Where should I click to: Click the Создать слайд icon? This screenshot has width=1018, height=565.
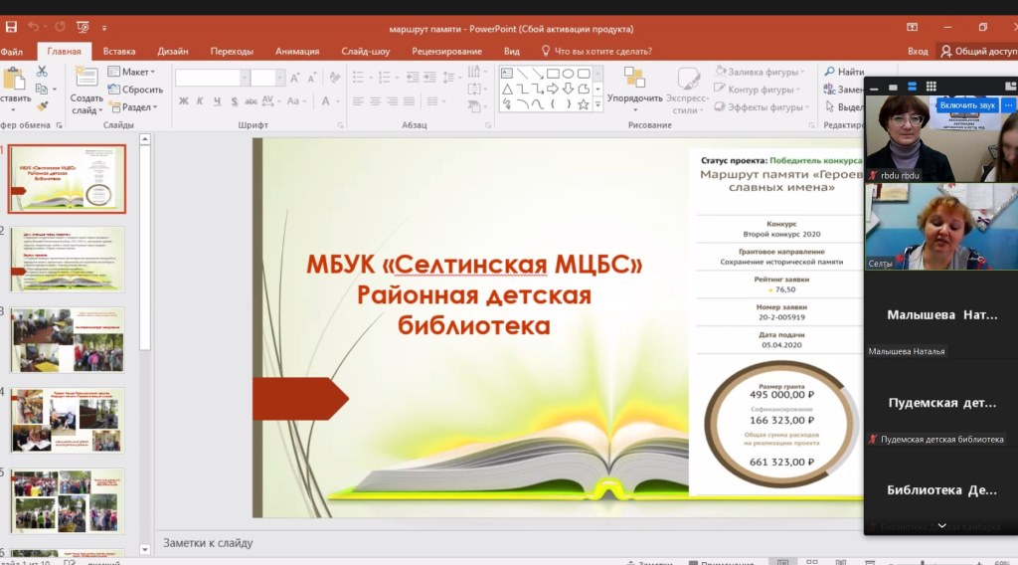86,77
